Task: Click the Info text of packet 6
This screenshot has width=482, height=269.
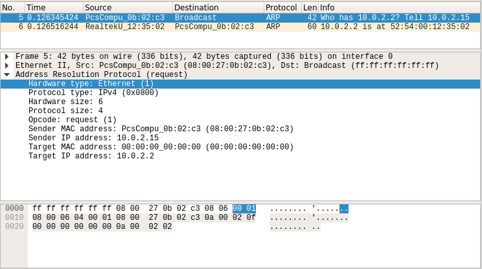Action: (x=395, y=27)
